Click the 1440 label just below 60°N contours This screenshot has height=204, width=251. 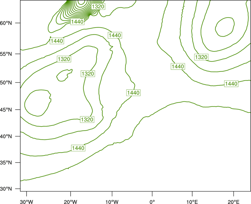coord(77,22)
